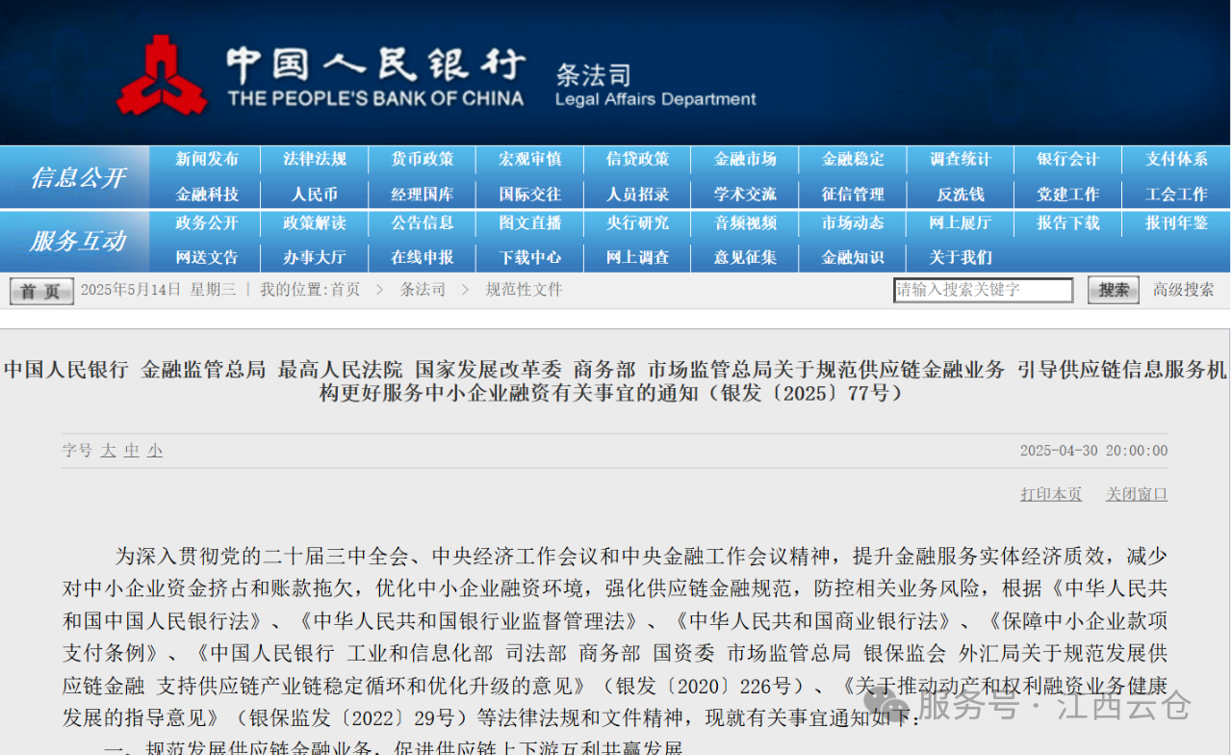Select 央行研究 link
Image resolution: width=1232 pixels, height=755 pixels.
click(x=638, y=222)
